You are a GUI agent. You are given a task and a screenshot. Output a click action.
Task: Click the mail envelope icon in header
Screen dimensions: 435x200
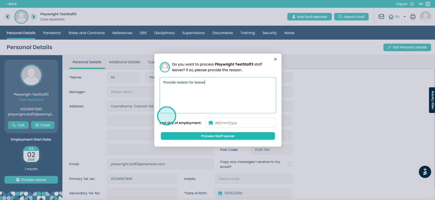click(381, 17)
